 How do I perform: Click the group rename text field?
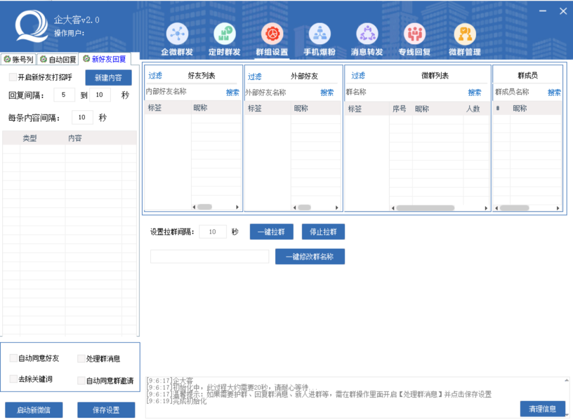pos(210,257)
